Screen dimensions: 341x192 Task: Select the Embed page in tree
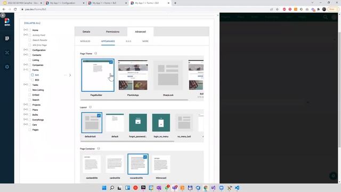(x=36, y=95)
